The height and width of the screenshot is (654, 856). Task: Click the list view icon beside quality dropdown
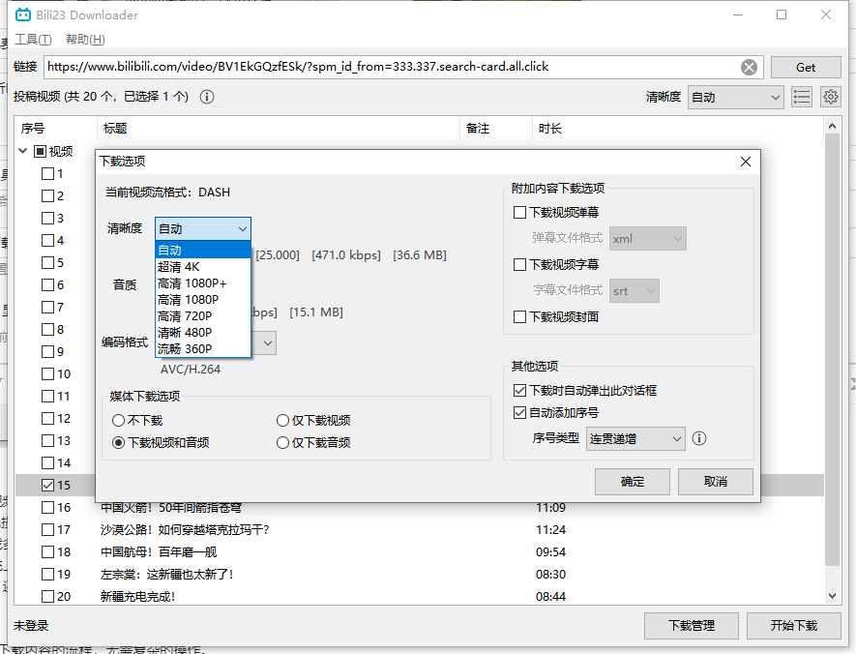pyautogui.click(x=801, y=97)
